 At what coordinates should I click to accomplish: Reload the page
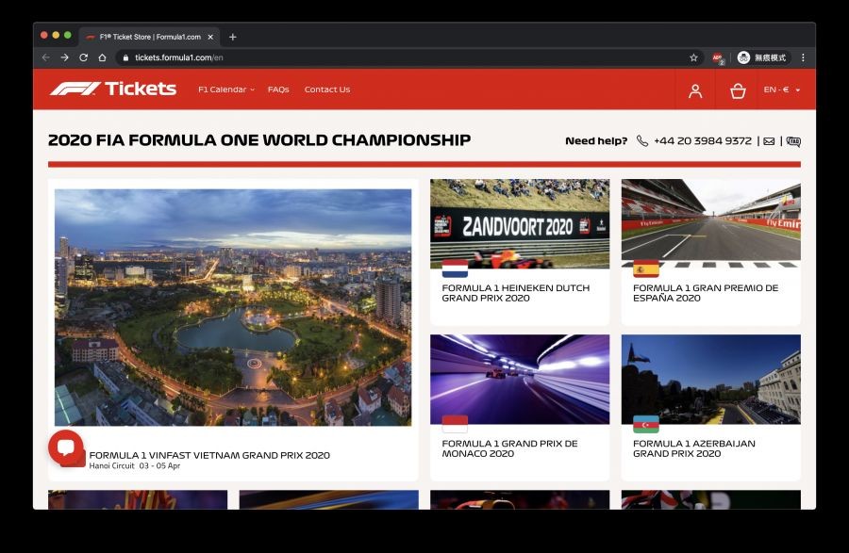tap(83, 57)
